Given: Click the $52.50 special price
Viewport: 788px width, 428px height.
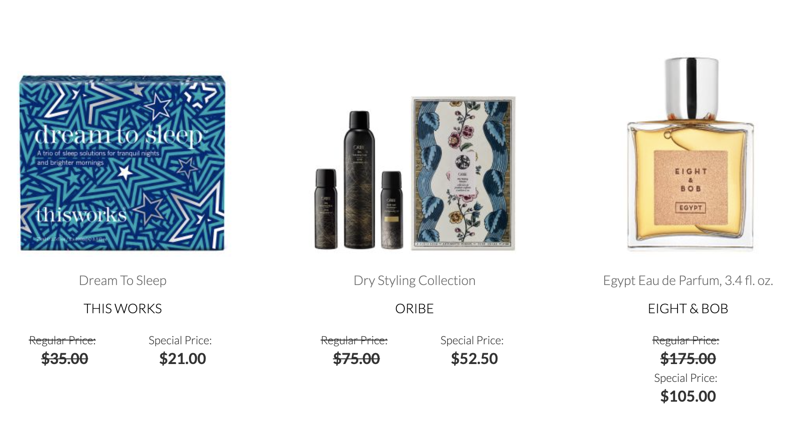Looking at the screenshot, I should click(474, 358).
